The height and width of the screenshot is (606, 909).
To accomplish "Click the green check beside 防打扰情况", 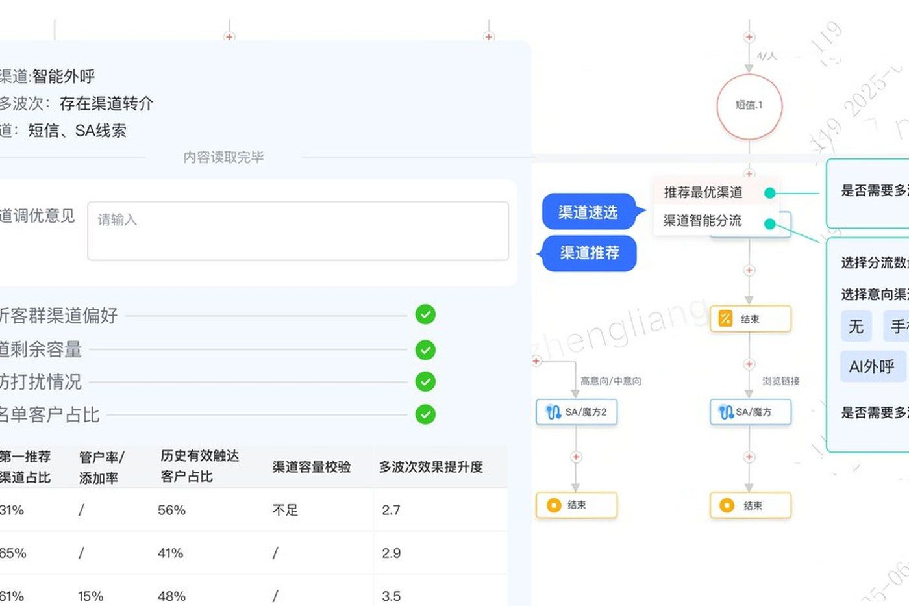I will tap(425, 381).
